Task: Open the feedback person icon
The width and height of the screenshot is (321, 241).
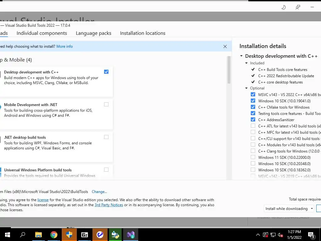Action: pyautogui.click(x=298, y=8)
